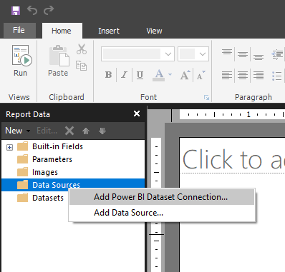Screen dimensions: 285x272
Task: Switch to the Insert ribbon tab
Action: point(109,31)
